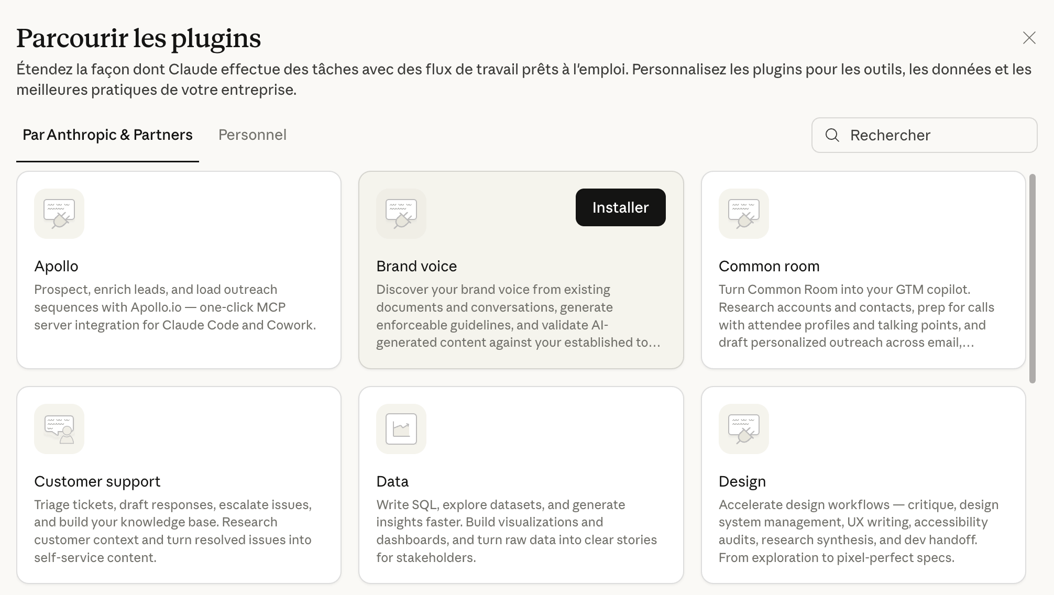Image resolution: width=1054 pixels, height=595 pixels.
Task: Switch to the Personnel tab
Action: 252,135
